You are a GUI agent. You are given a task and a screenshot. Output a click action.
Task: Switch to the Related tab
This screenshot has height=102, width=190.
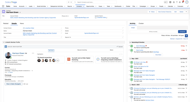[6, 23]
